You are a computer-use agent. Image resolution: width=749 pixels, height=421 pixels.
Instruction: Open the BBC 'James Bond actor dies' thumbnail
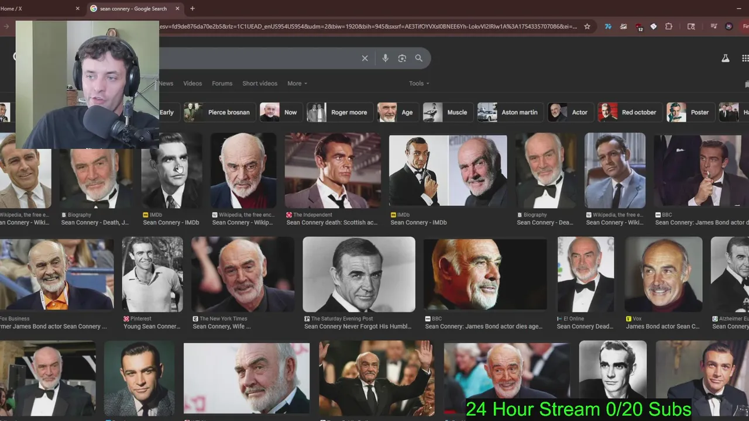coord(485,274)
